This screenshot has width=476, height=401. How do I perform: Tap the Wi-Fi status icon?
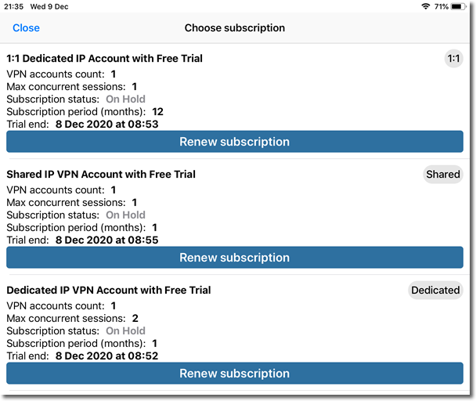(425, 6)
